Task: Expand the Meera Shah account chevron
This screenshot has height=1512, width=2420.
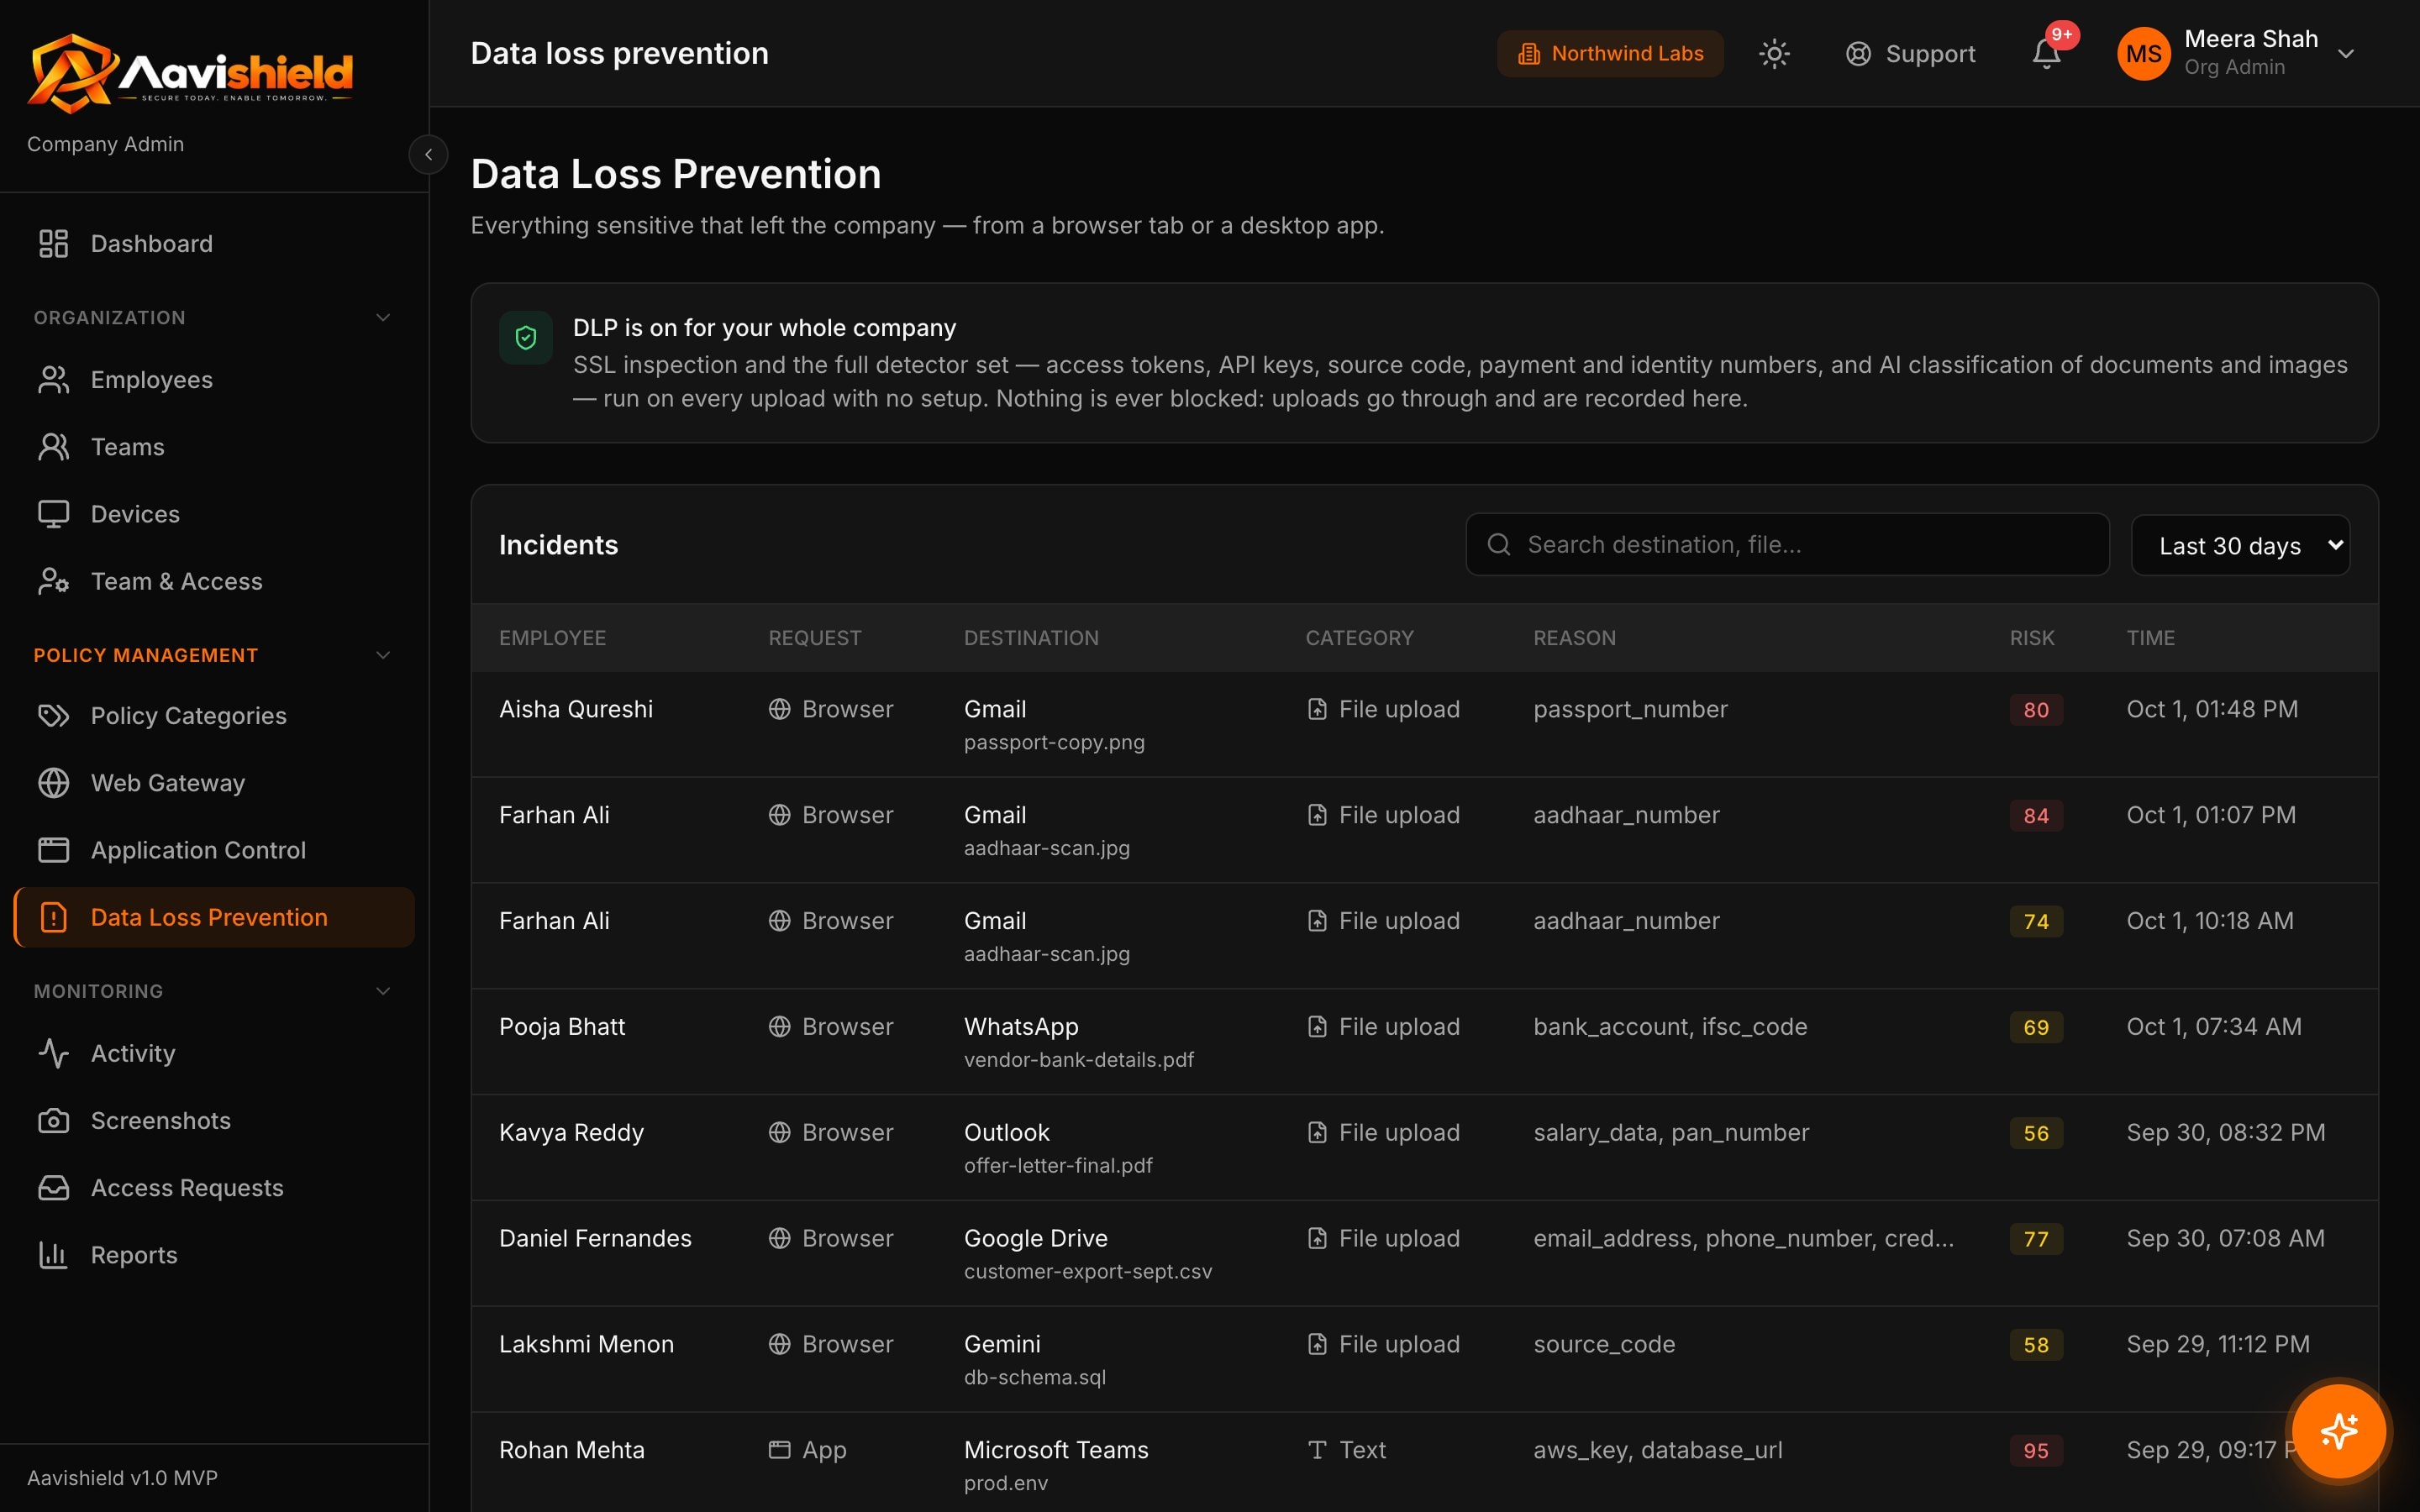Action: pyautogui.click(x=2346, y=54)
